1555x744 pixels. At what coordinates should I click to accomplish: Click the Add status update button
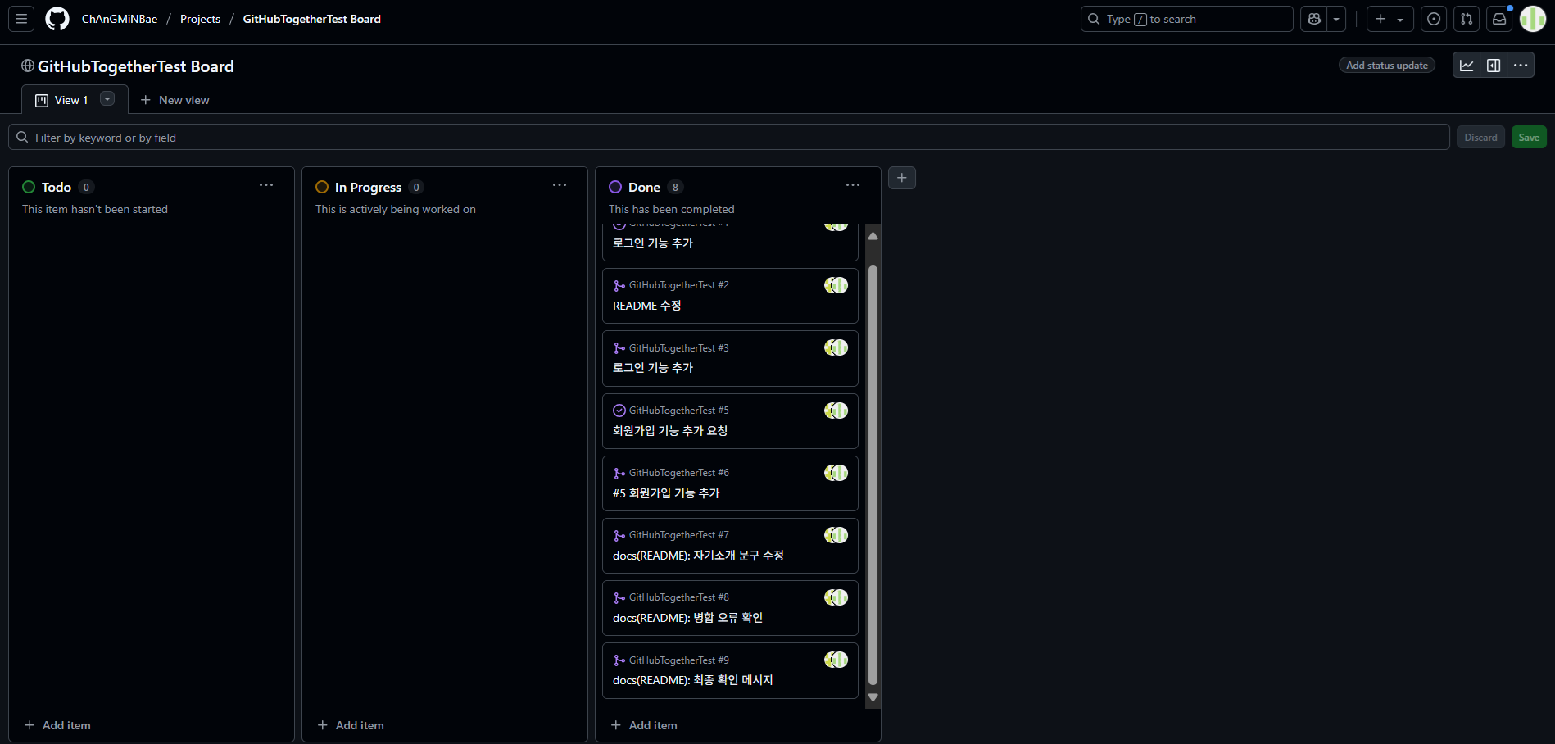coord(1387,66)
